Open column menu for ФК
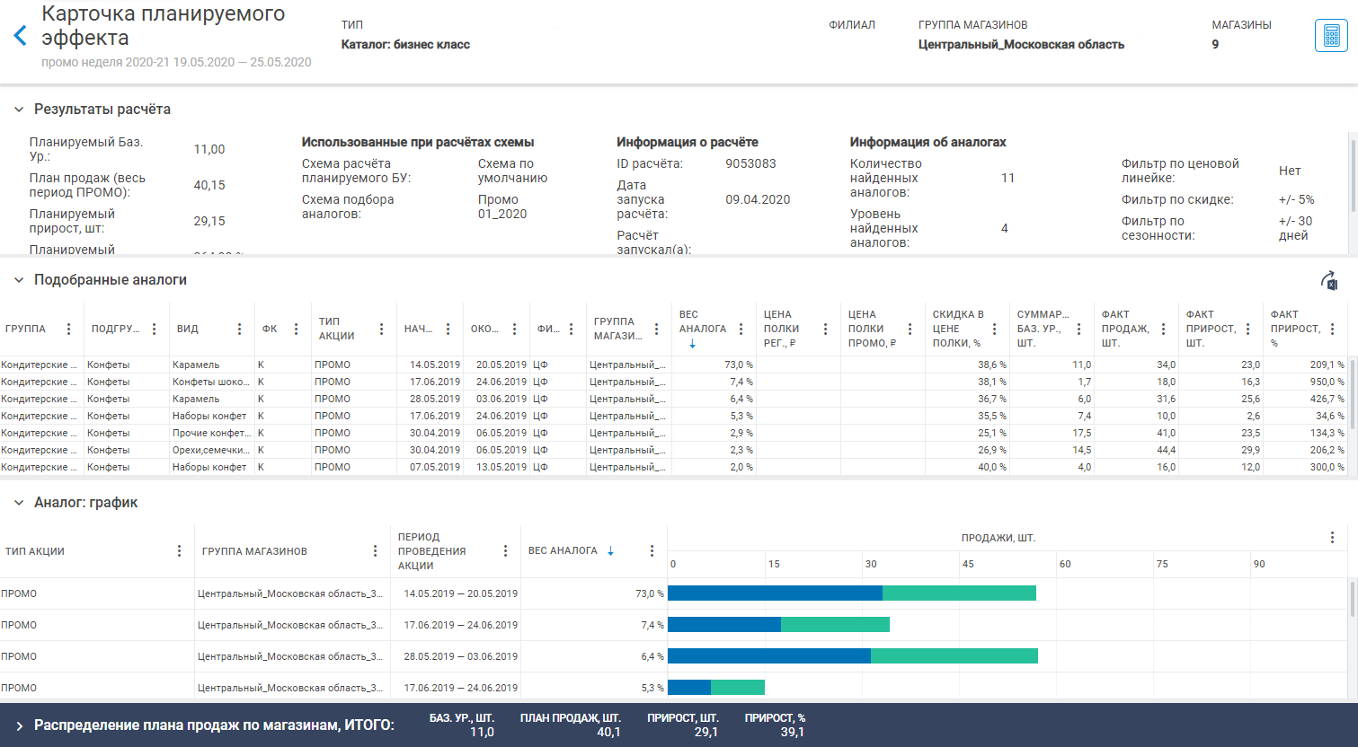Viewport: 1358px width, 747px height. point(297,330)
